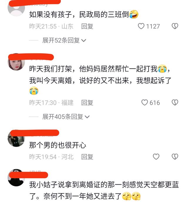Screen dimensions: 188x202
Task: Open the avatar of the last comment
Action: click(x=16, y=178)
